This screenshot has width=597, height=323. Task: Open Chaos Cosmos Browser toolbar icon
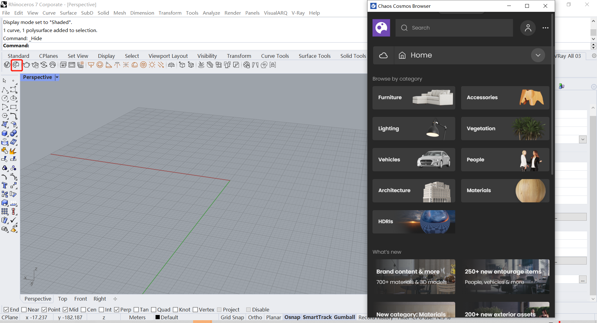pos(16,65)
